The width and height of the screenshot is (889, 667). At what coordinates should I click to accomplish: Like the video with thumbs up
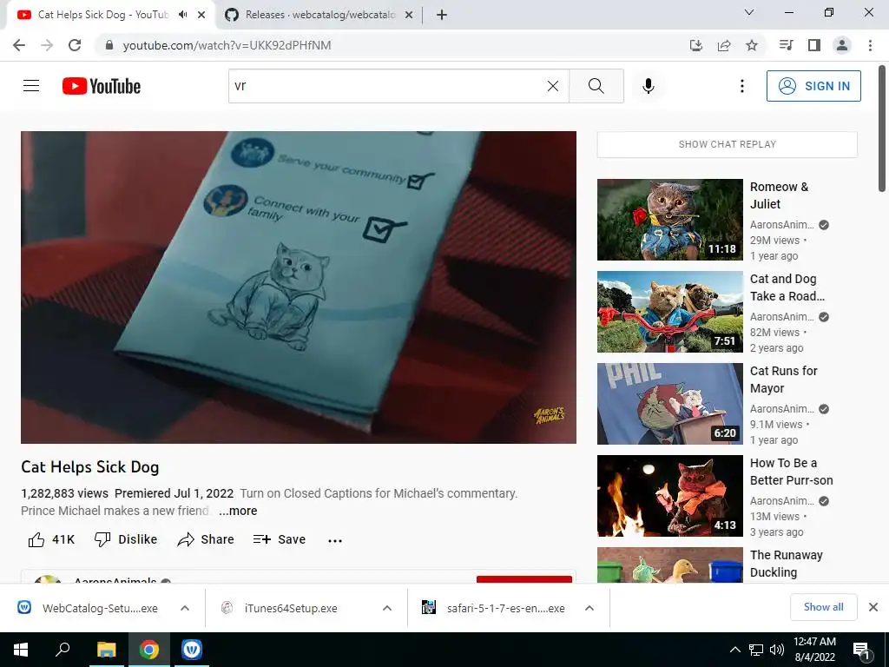pyautogui.click(x=51, y=539)
